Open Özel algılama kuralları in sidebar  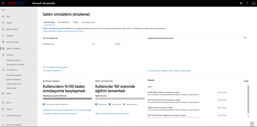[15, 65]
